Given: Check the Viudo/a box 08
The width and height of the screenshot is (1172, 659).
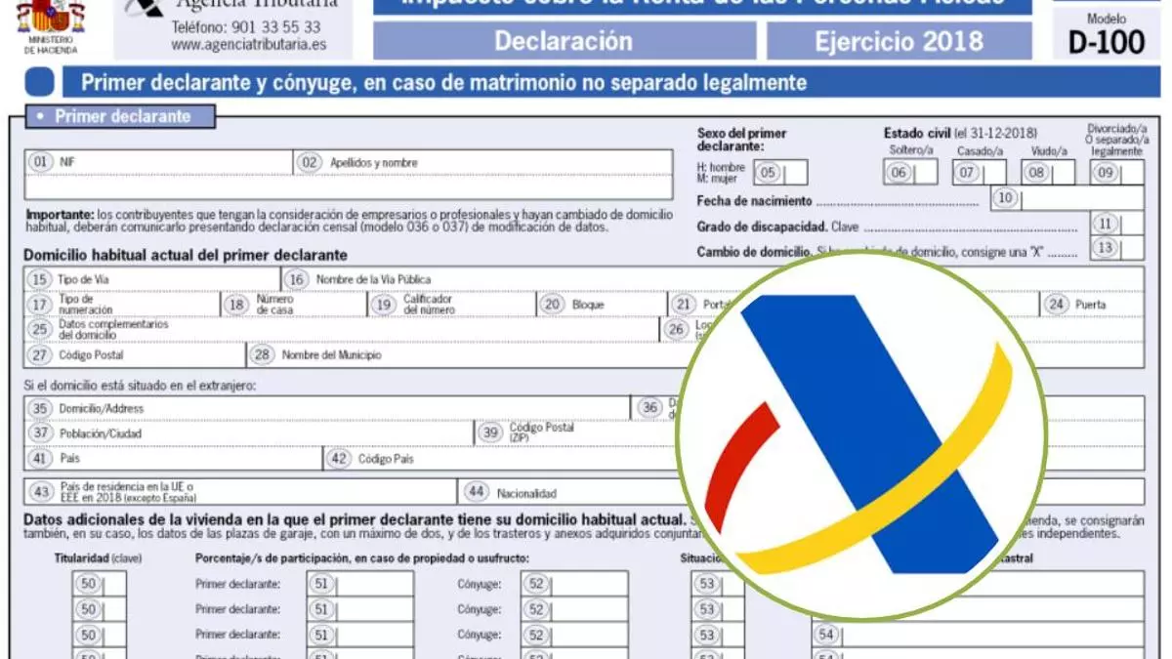Looking at the screenshot, I should click(x=1062, y=173).
